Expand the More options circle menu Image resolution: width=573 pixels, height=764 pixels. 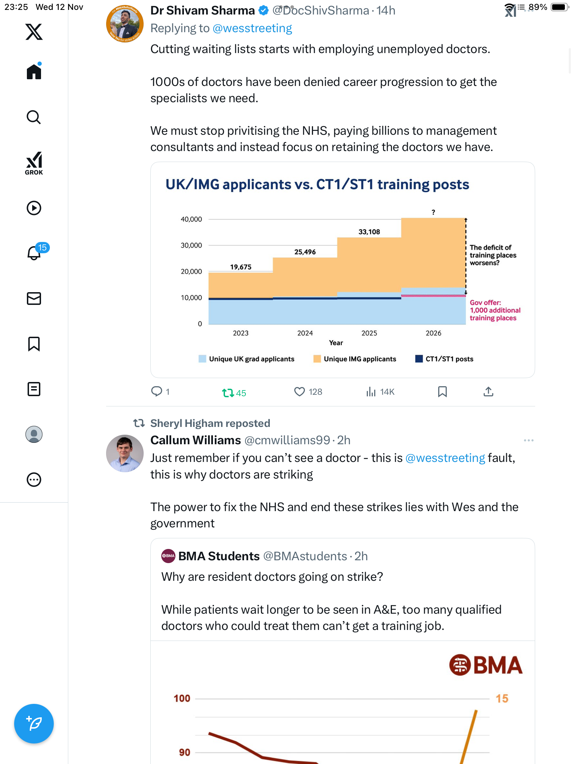click(x=34, y=480)
